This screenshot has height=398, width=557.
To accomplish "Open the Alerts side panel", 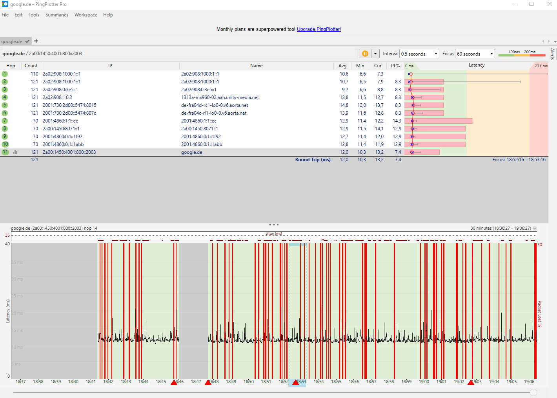I will pyautogui.click(x=552, y=54).
